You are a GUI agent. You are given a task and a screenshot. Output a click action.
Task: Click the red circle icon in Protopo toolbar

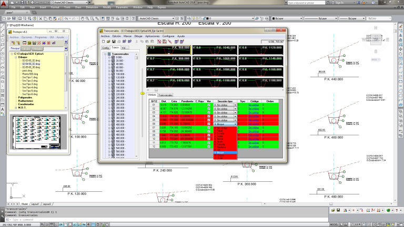coord(49,43)
